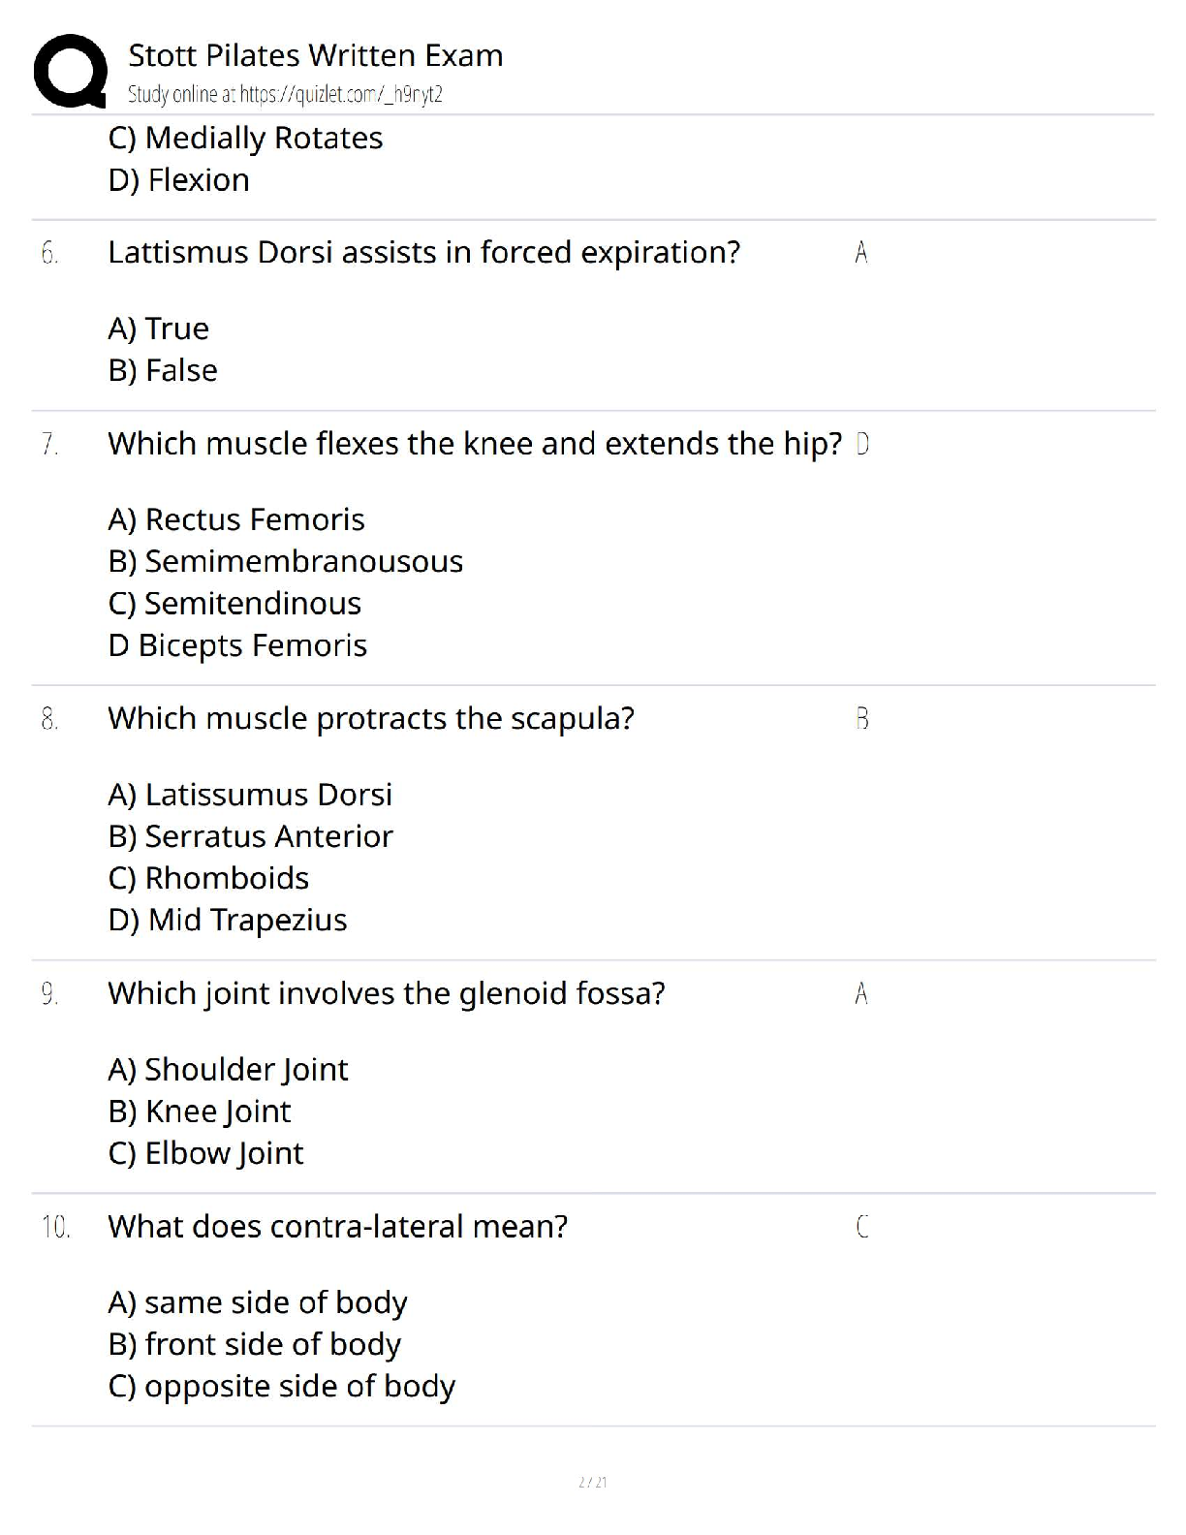
Task: Pick option C) Semitendinous
Action: click(234, 603)
